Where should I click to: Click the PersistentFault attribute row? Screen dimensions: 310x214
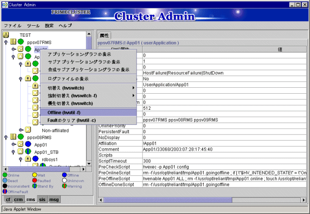pyautogui.click(x=202, y=131)
